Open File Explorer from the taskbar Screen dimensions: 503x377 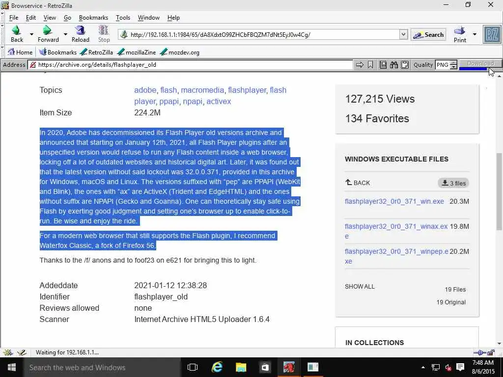(241, 367)
